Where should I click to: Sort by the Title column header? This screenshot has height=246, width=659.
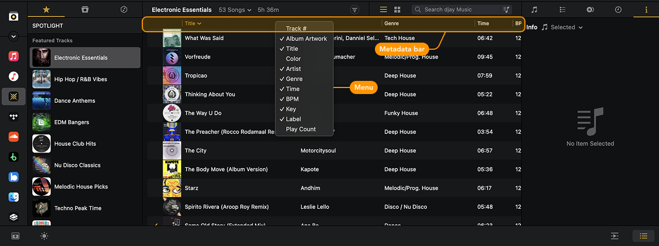tap(193, 24)
